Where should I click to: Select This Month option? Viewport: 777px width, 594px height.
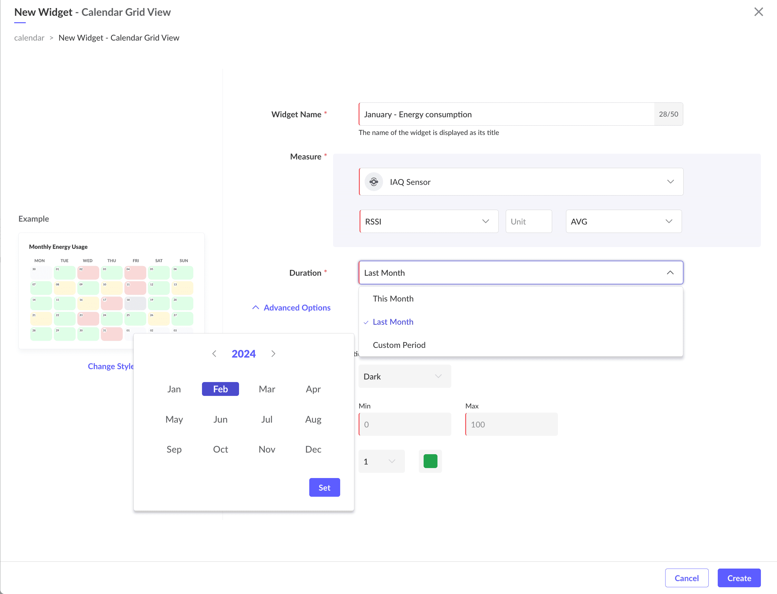(x=393, y=299)
